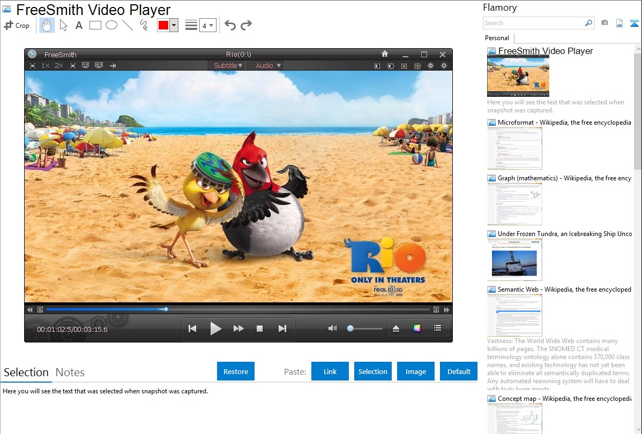Click the Paste Default button
Viewport: 642px width, 434px height.
(x=459, y=371)
